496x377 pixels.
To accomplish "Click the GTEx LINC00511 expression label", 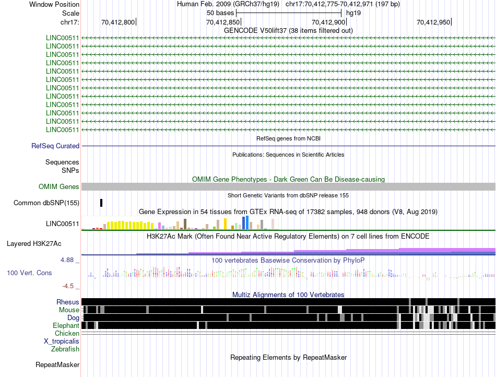I will [x=62, y=223].
